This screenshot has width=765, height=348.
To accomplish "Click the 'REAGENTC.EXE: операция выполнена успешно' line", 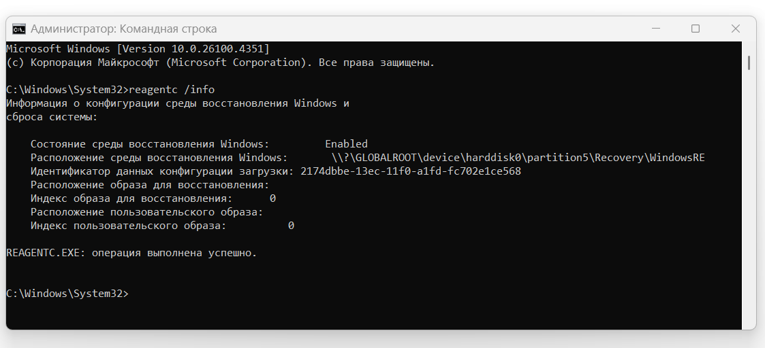I will point(131,253).
